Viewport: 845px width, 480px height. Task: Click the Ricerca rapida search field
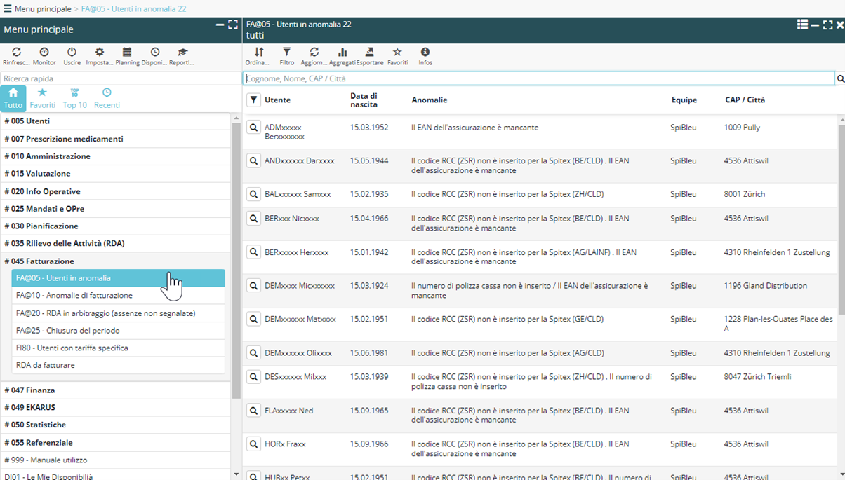[x=119, y=78]
